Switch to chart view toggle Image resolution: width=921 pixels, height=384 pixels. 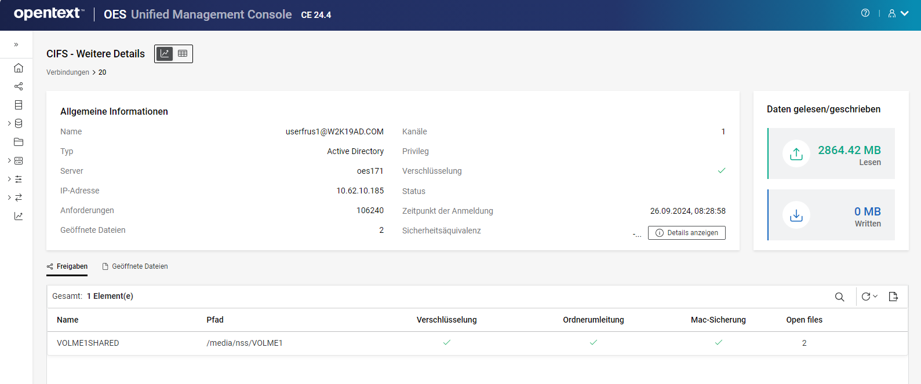click(165, 53)
